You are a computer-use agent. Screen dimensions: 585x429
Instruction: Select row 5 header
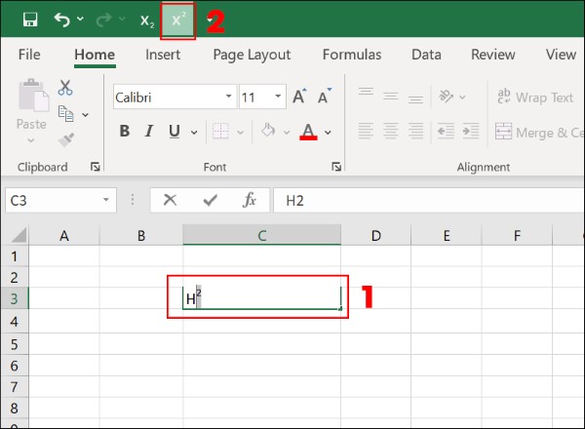tap(15, 344)
